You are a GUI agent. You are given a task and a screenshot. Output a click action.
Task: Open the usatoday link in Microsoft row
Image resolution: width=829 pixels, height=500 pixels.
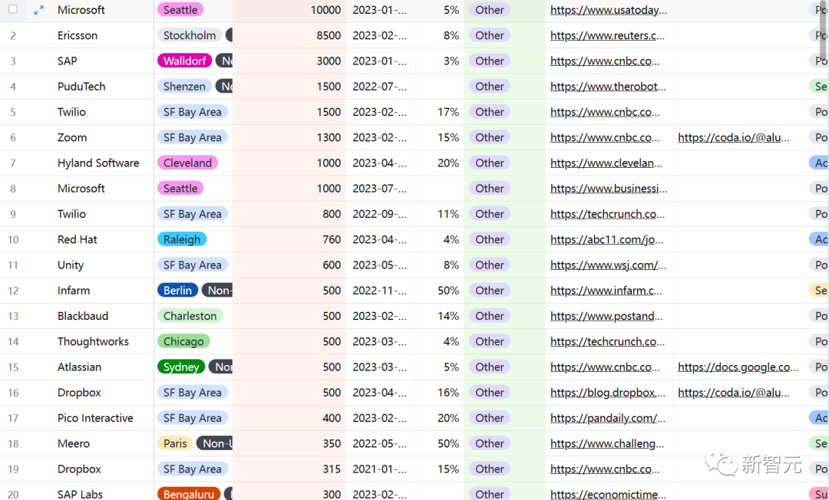[609, 10]
